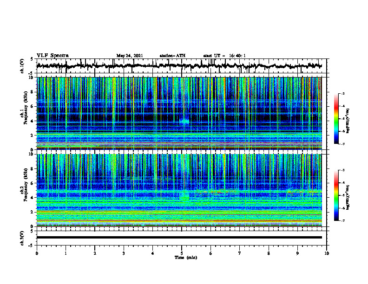
Task: Click time axis tick label "10"
Action: [x=327, y=253]
